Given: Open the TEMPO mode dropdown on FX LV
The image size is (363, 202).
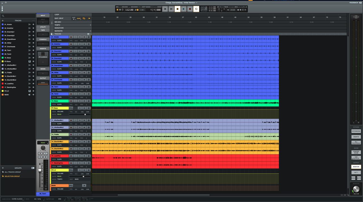Looking at the screenshot, I should [60, 179].
